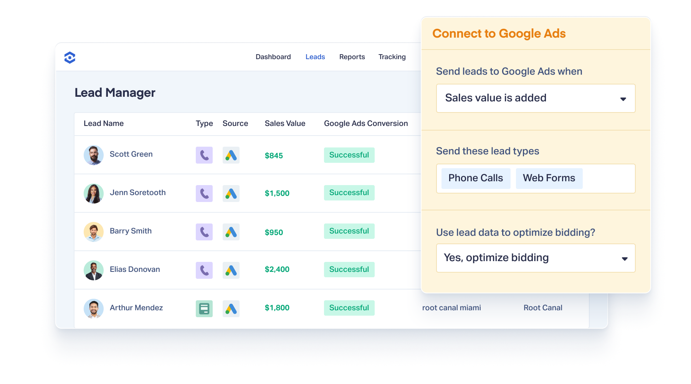Viewport: 691px width, 384px height.
Task: Click Jenn Soretooth's Google Ads source icon
Action: (x=231, y=194)
